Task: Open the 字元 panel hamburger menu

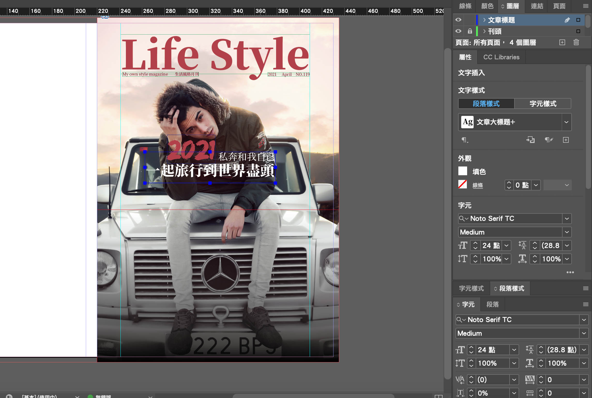Action: (x=586, y=304)
